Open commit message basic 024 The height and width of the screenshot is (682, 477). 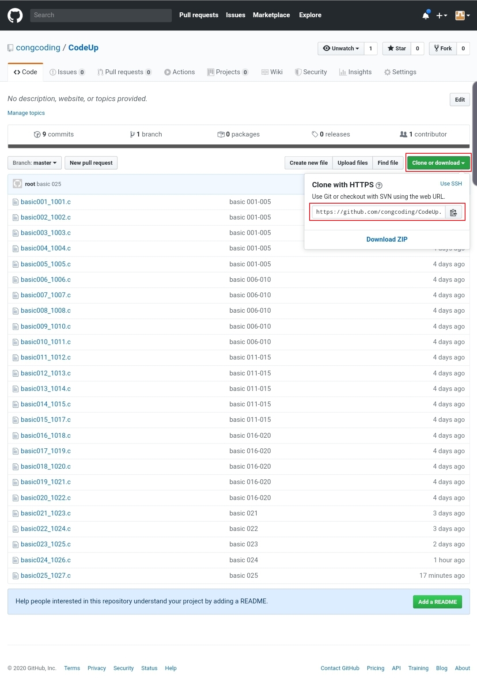coord(244,560)
